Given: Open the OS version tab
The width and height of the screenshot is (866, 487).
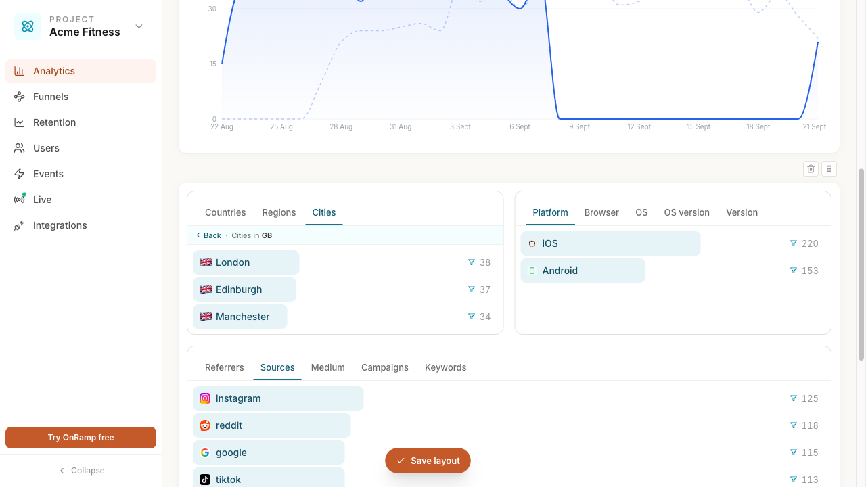Looking at the screenshot, I should (x=687, y=212).
